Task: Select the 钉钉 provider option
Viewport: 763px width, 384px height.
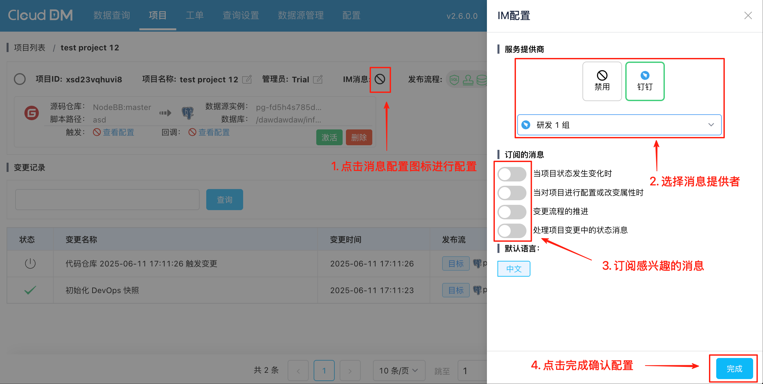Action: 644,81
